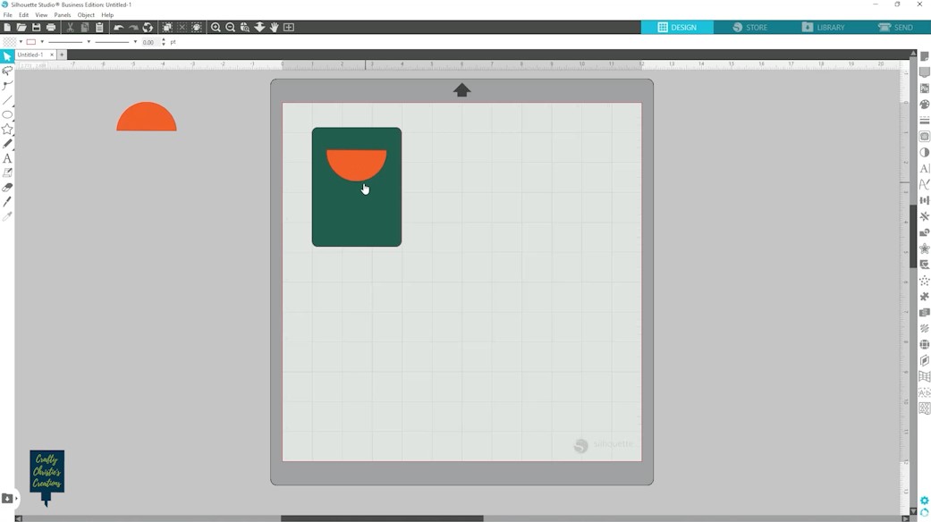Switch to the SEND tab

pyautogui.click(x=894, y=28)
